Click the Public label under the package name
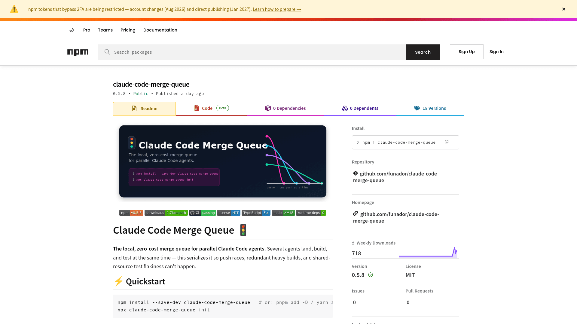Viewport: 577px width, 324px height. [141, 94]
